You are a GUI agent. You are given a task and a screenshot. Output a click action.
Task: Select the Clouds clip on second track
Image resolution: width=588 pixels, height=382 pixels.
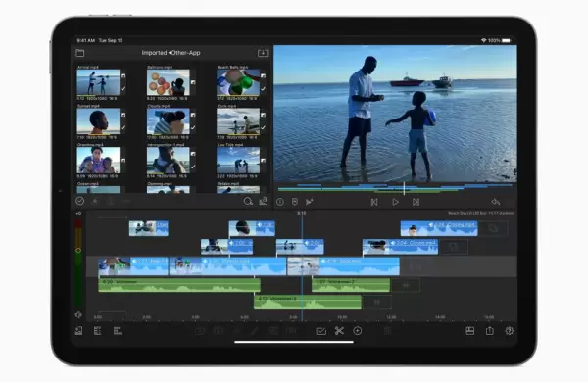click(400, 247)
